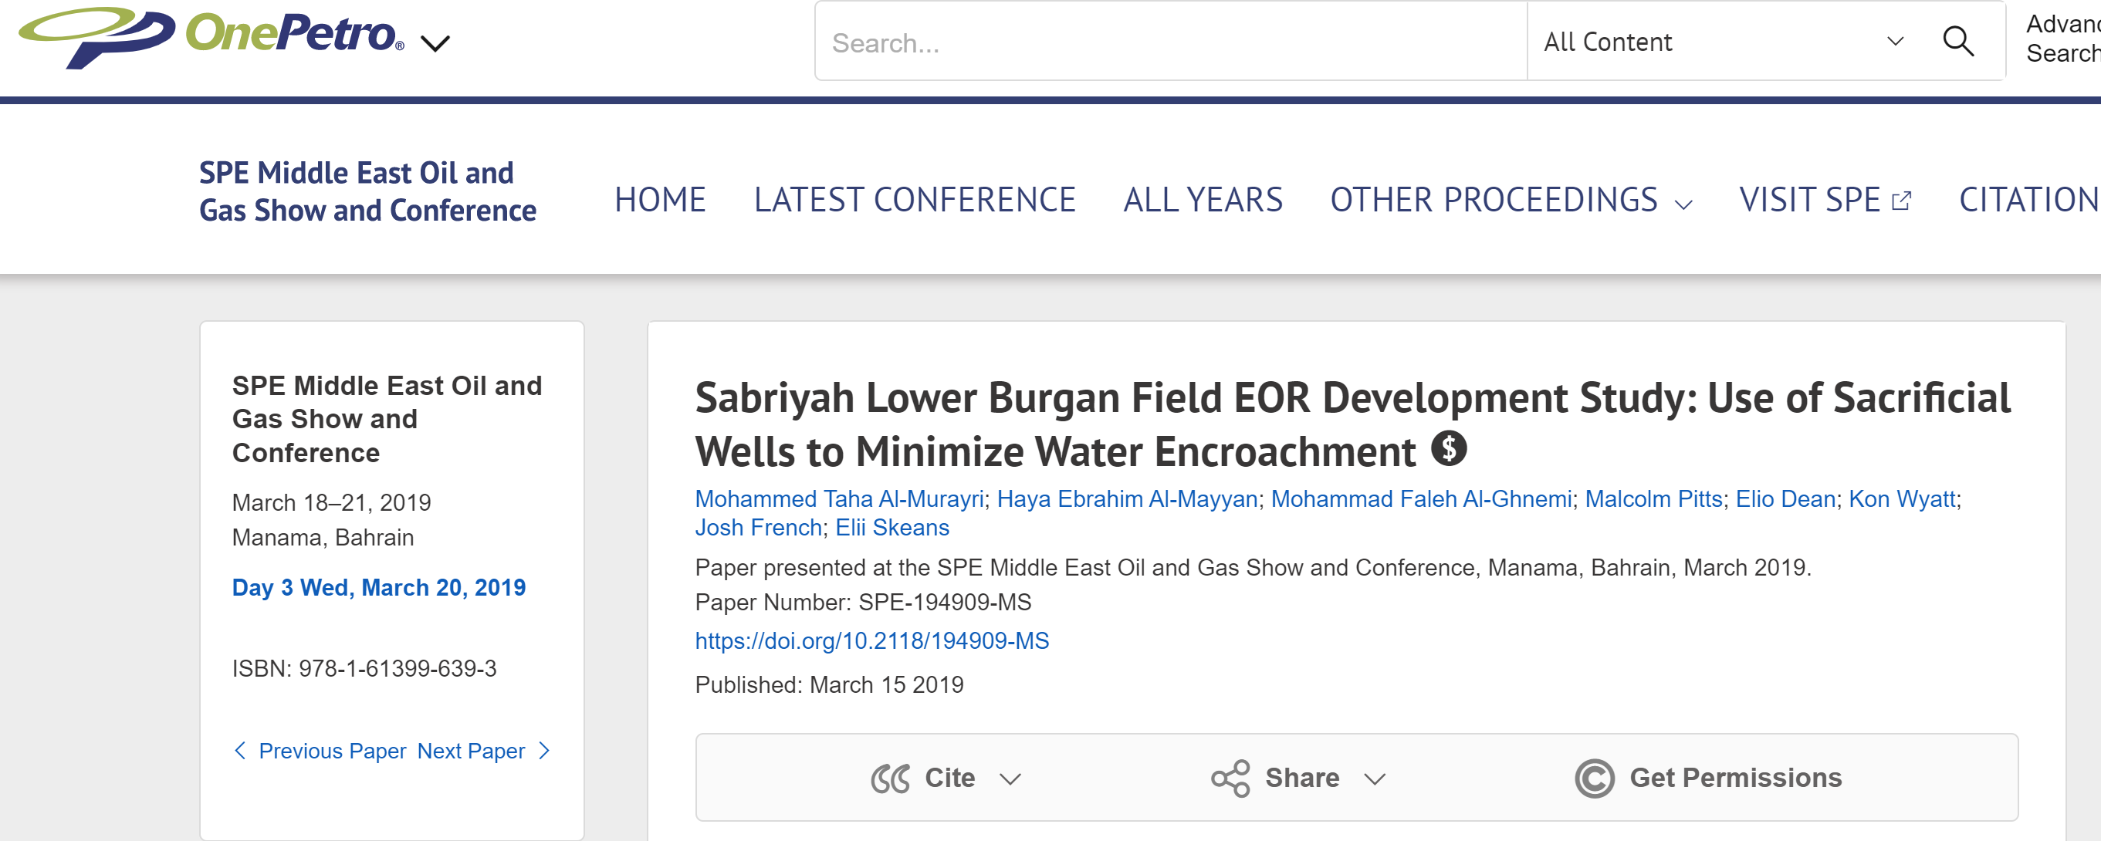Open the ALL YEARS menu item

(x=1203, y=200)
